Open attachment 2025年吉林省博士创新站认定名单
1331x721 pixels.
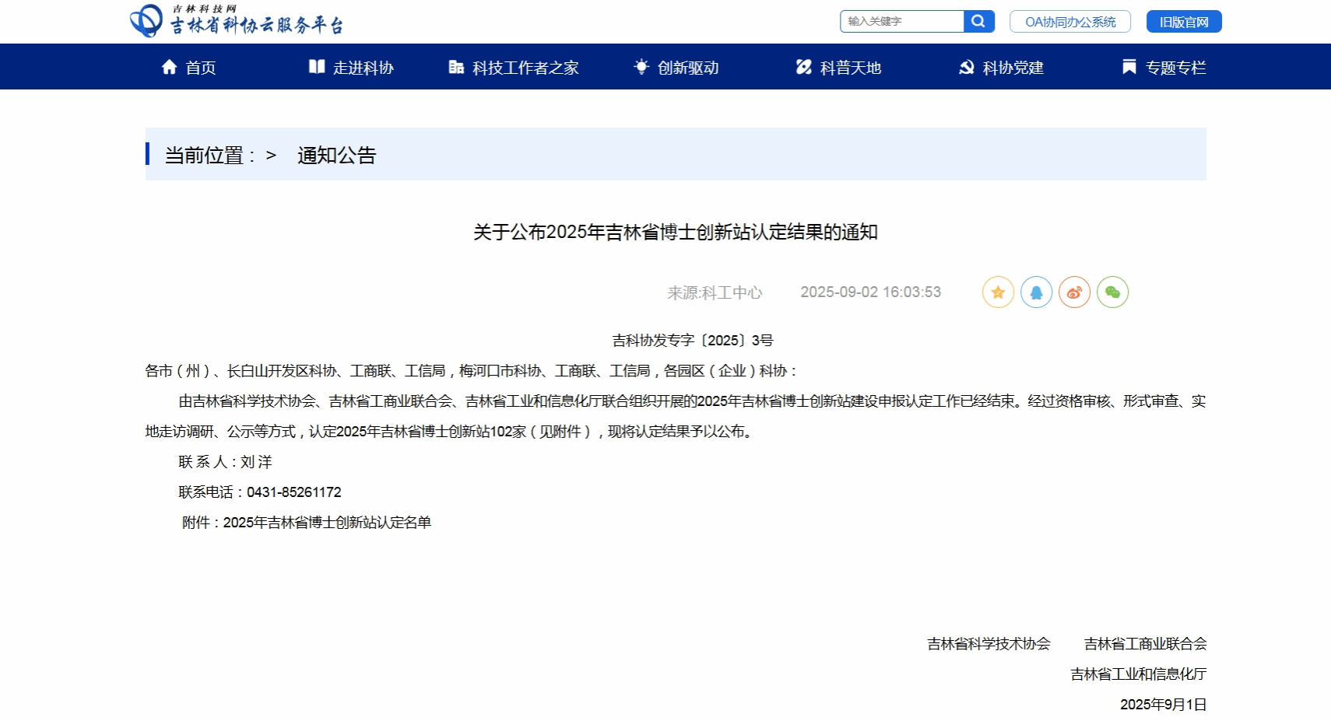click(x=327, y=523)
